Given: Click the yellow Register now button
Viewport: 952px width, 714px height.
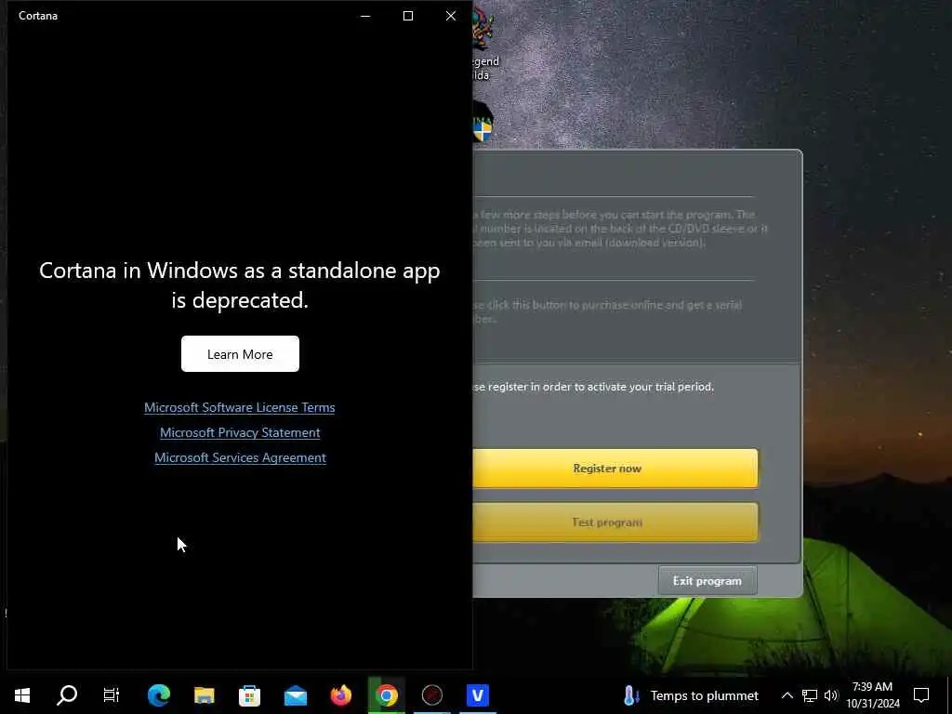Looking at the screenshot, I should [x=615, y=469].
